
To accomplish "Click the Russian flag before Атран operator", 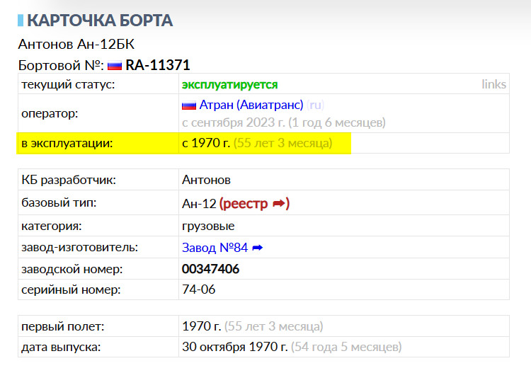I will tap(189, 105).
